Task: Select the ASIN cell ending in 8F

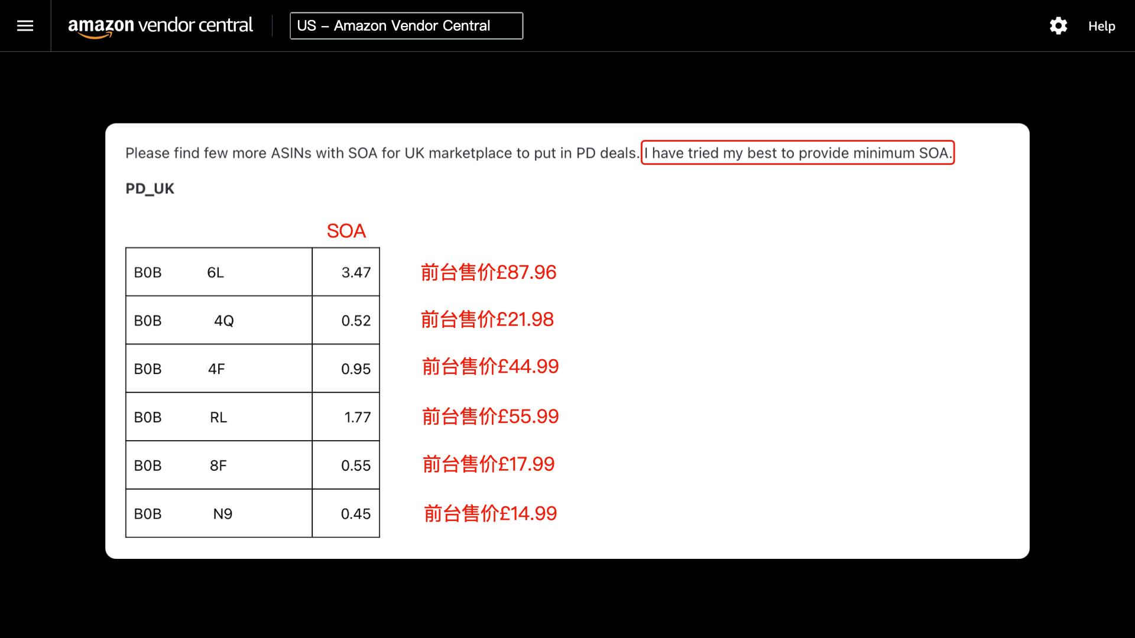Action: pos(219,466)
